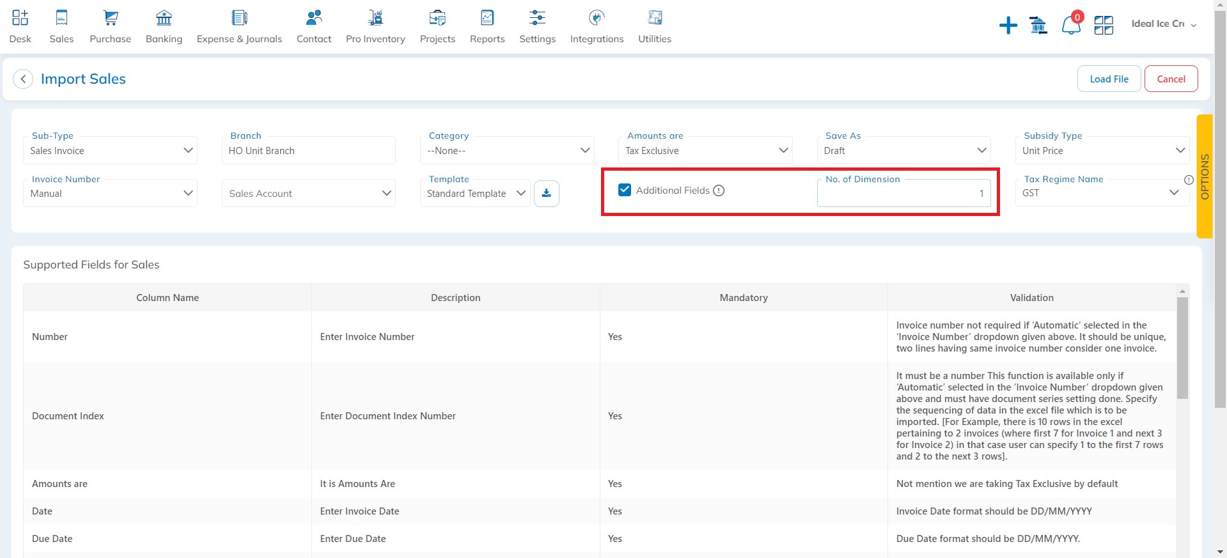Download the template file icon
1227x558 pixels.
pyautogui.click(x=547, y=194)
